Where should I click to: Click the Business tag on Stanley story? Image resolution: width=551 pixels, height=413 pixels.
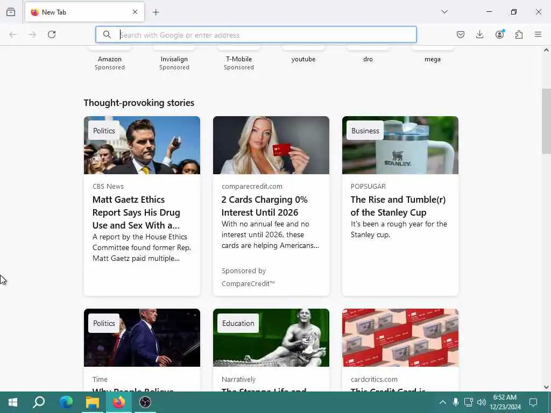pos(365,131)
